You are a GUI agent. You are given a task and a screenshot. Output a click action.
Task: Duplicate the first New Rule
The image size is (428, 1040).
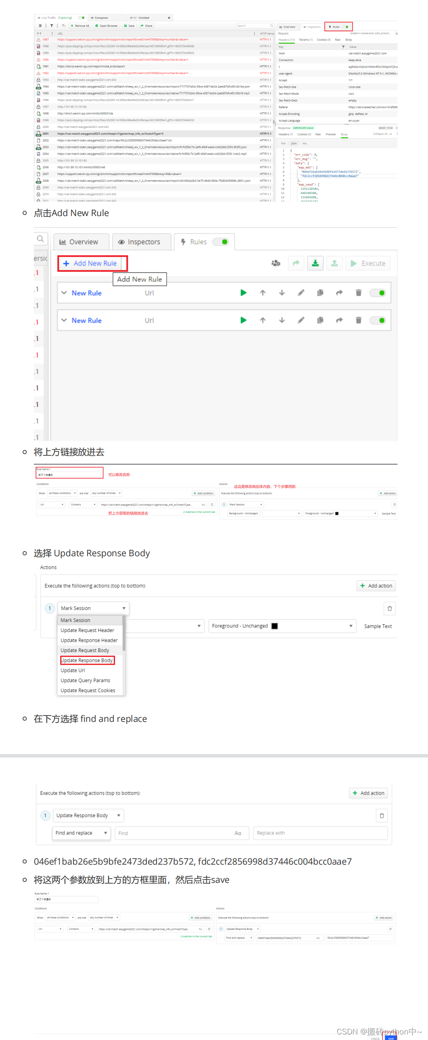click(x=320, y=293)
